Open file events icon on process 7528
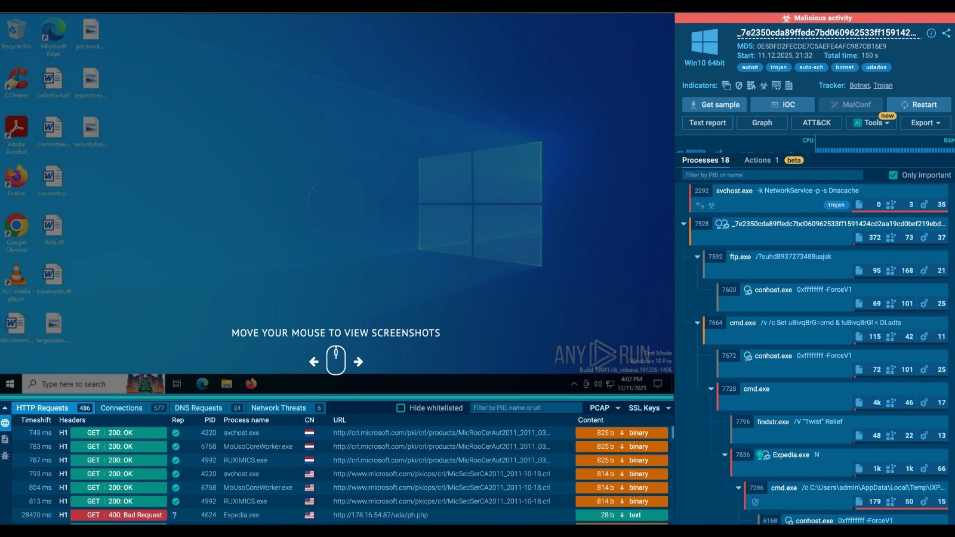 (859, 237)
